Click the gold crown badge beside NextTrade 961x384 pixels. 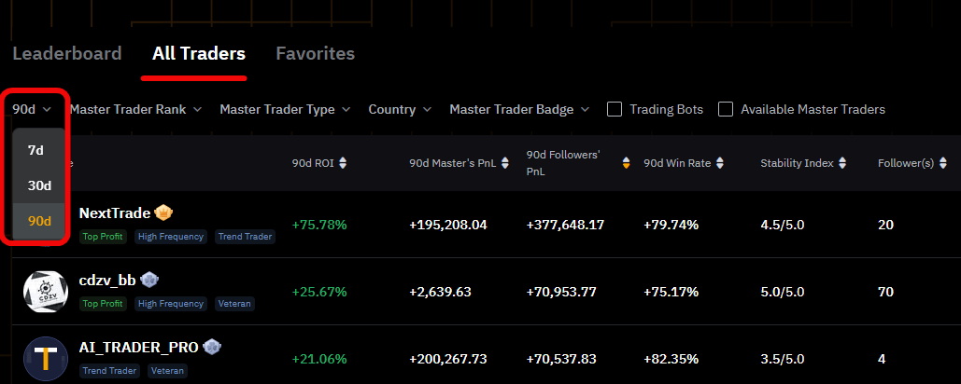(163, 213)
